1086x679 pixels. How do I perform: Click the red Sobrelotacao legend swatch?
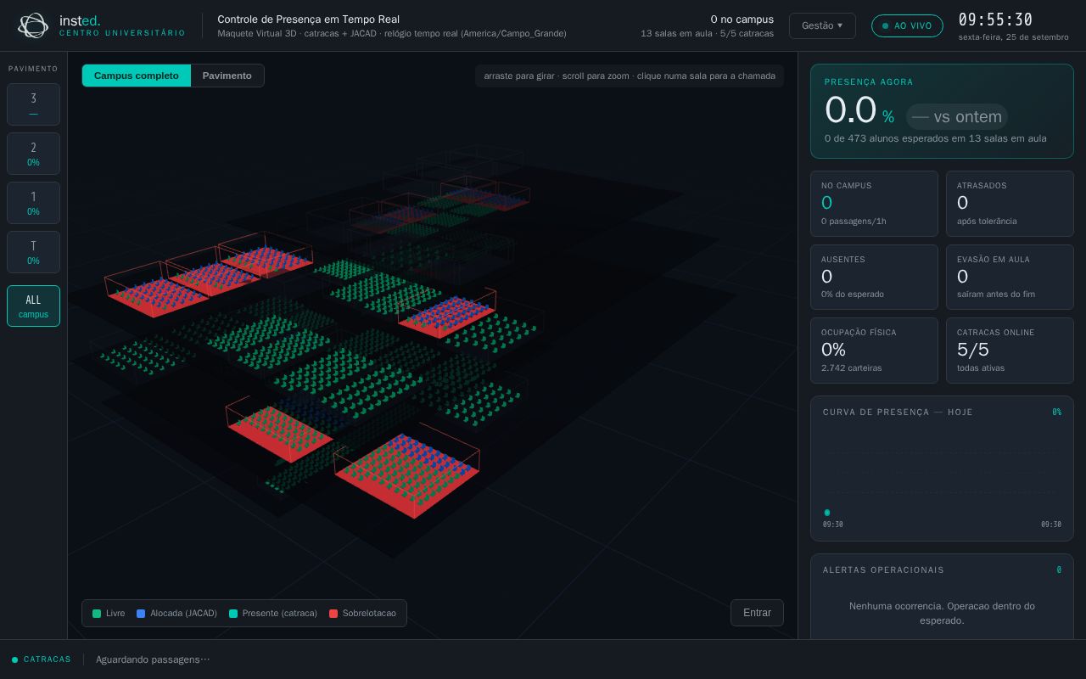click(x=333, y=614)
